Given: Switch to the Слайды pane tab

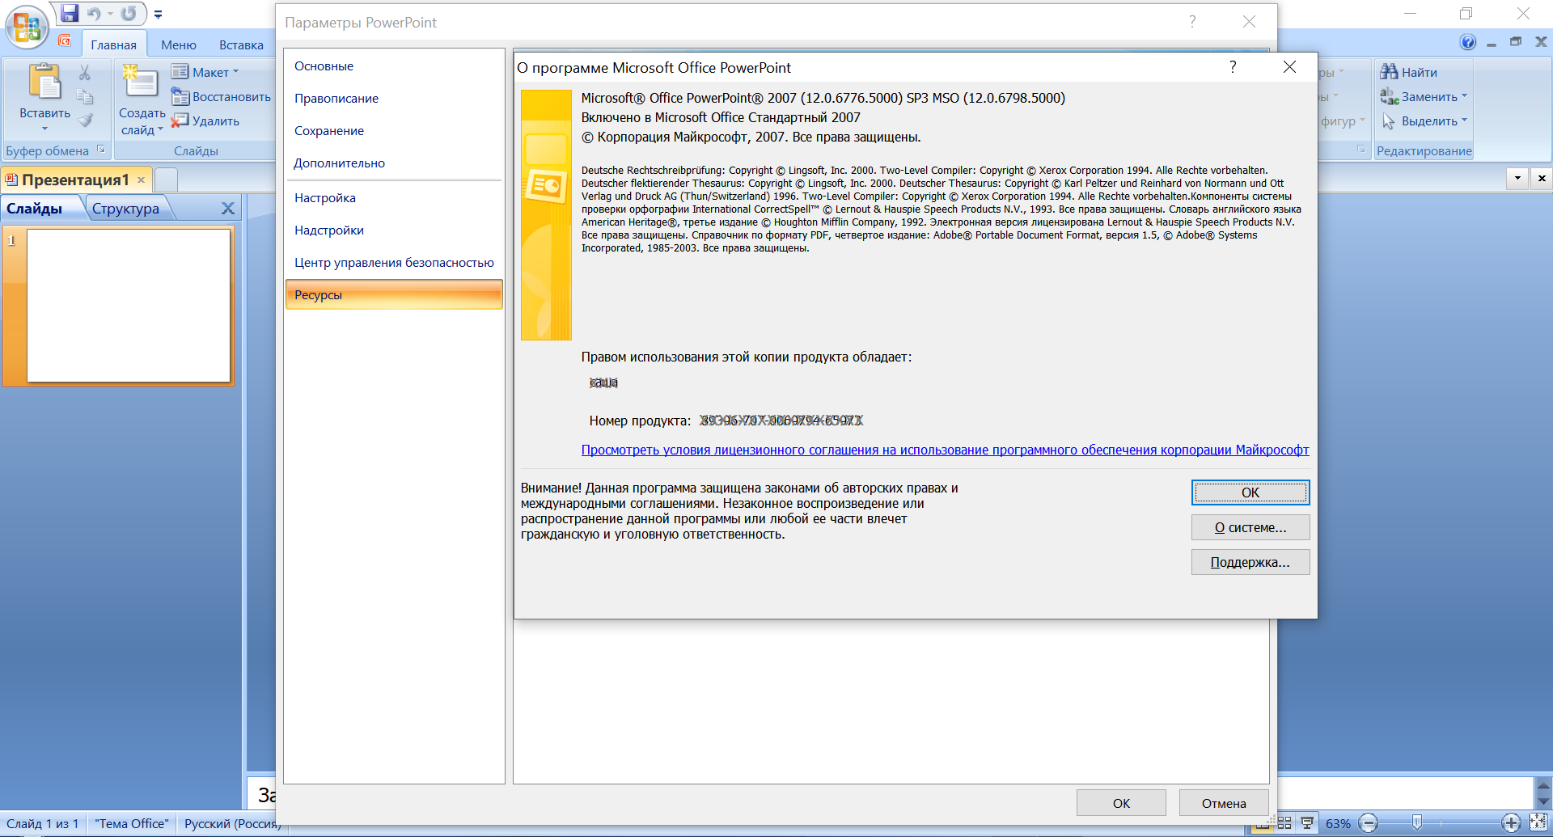Looking at the screenshot, I should (x=35, y=209).
